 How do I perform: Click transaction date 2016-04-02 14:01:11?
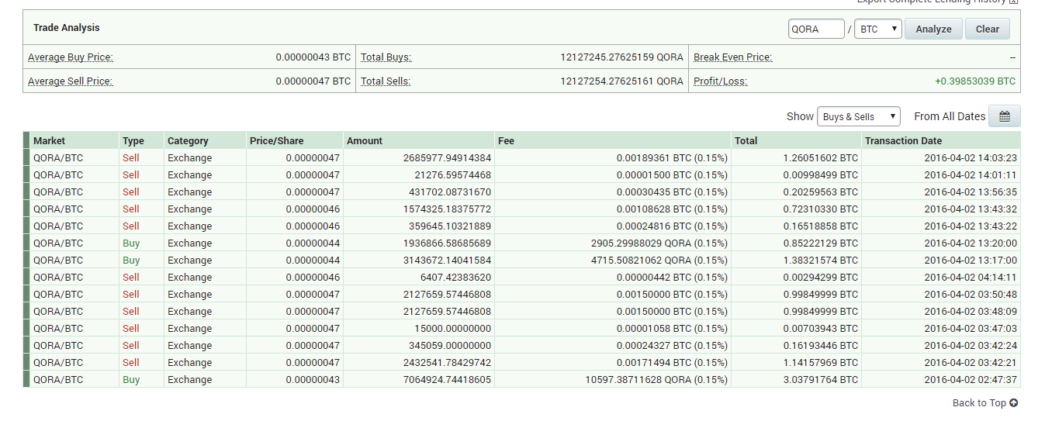point(971,175)
